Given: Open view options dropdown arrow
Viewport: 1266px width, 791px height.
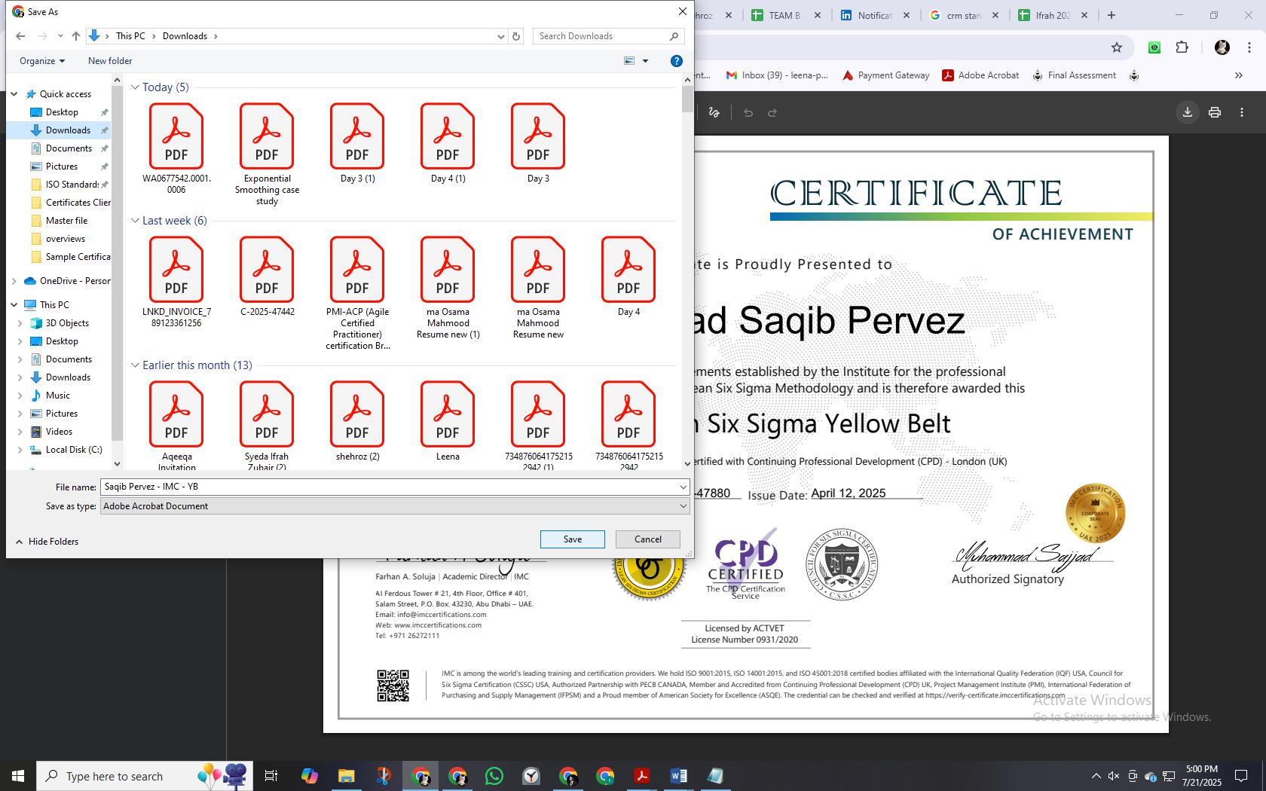Looking at the screenshot, I should point(645,61).
